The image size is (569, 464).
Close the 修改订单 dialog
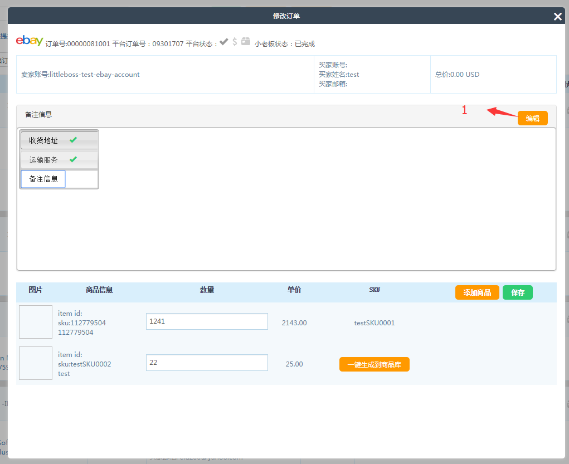coord(557,17)
